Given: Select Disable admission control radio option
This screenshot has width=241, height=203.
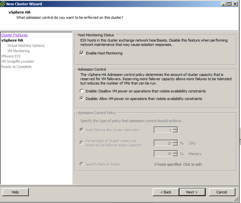Looking at the screenshot, I should 82,99.
